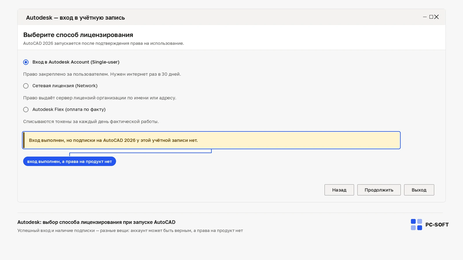The height and width of the screenshot is (260, 463).
Task: Click the text "Право выдаёт сервер лицензий организации"
Action: 75,98
